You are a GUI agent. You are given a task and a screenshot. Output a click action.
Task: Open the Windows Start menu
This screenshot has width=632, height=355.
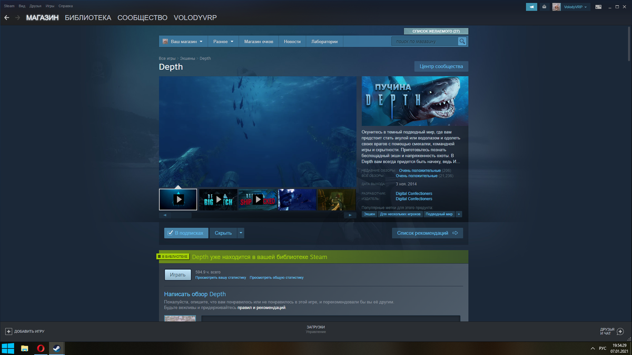coord(8,348)
